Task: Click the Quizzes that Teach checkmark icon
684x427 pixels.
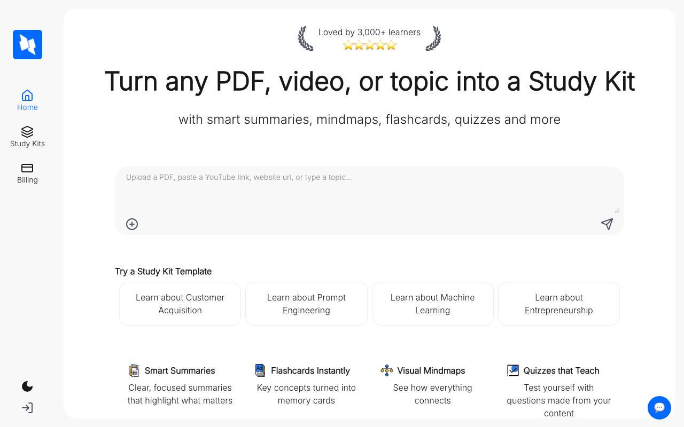Action: click(x=513, y=370)
